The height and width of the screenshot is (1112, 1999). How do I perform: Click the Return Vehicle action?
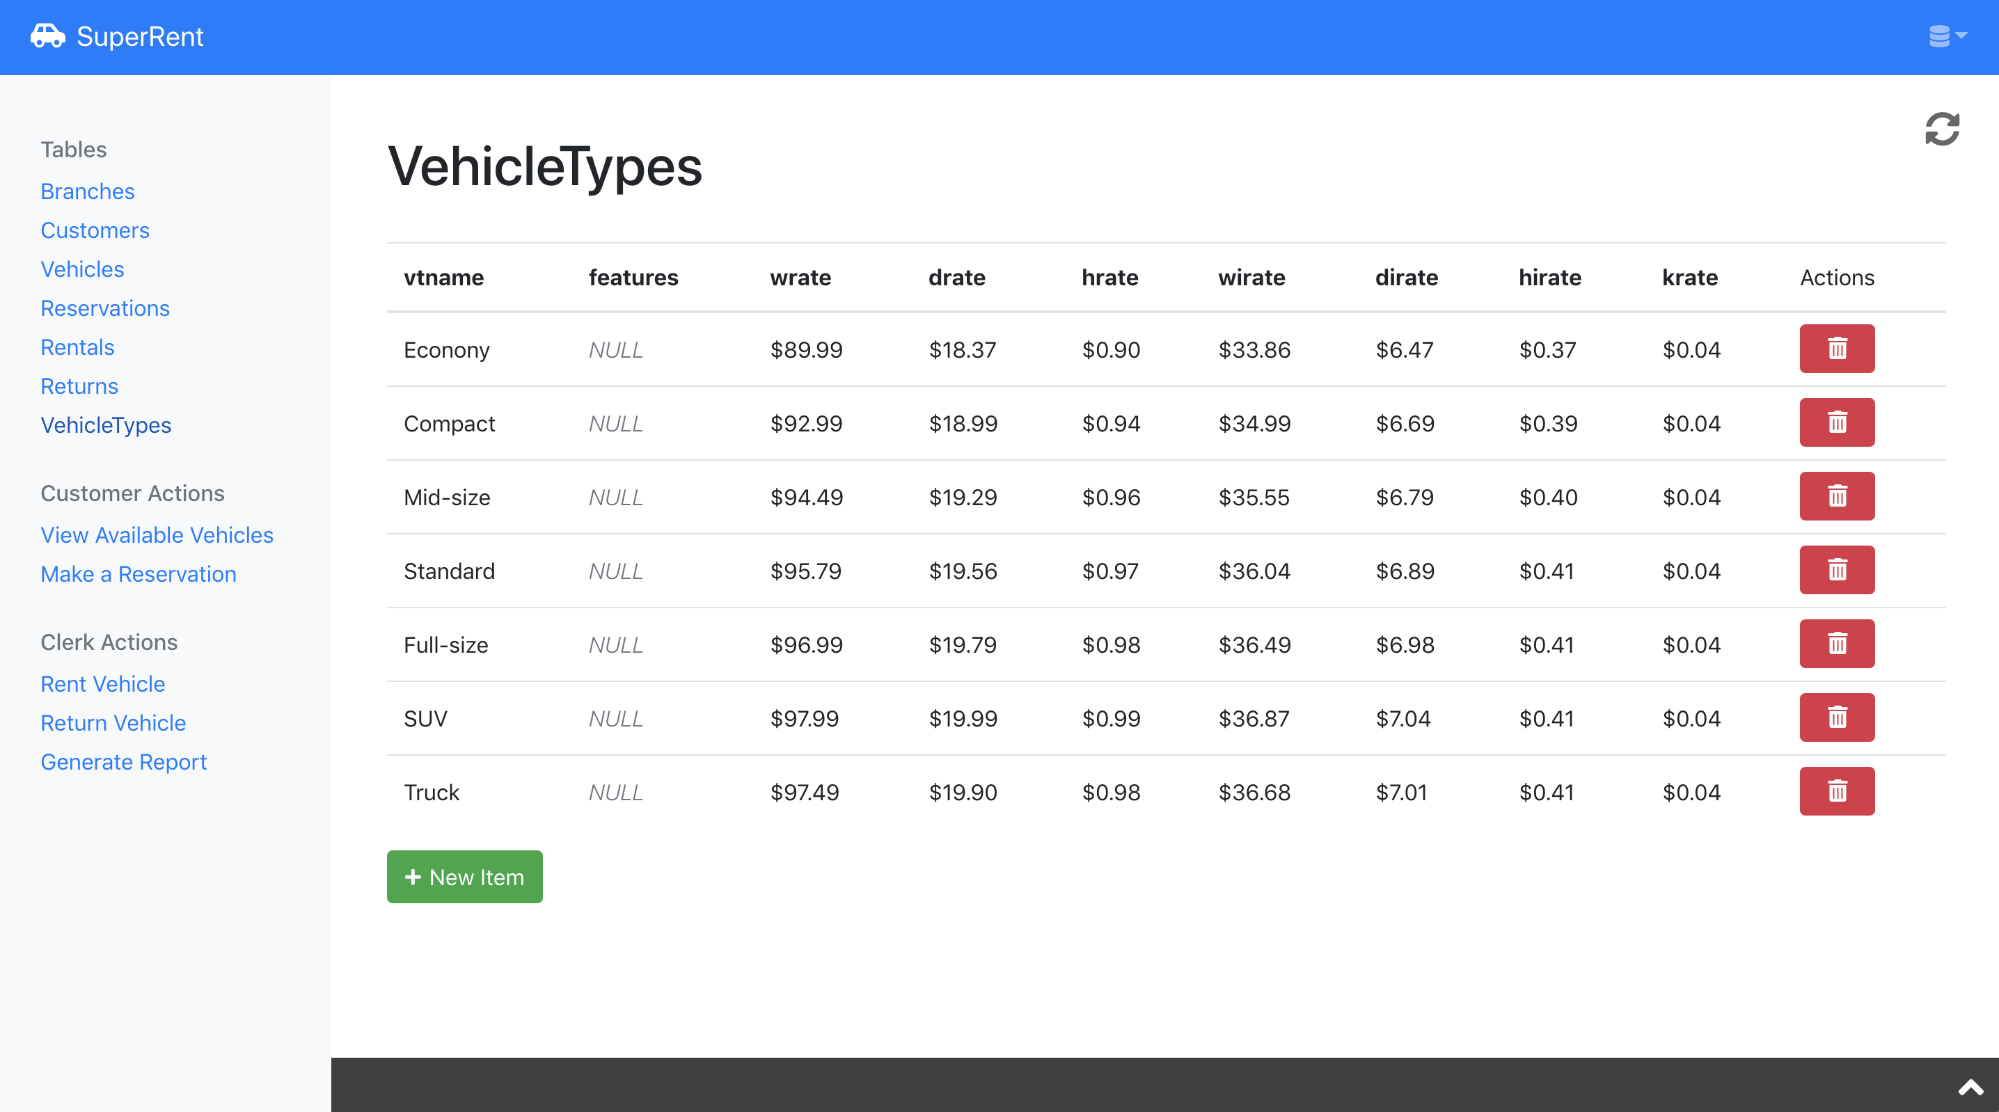click(113, 723)
